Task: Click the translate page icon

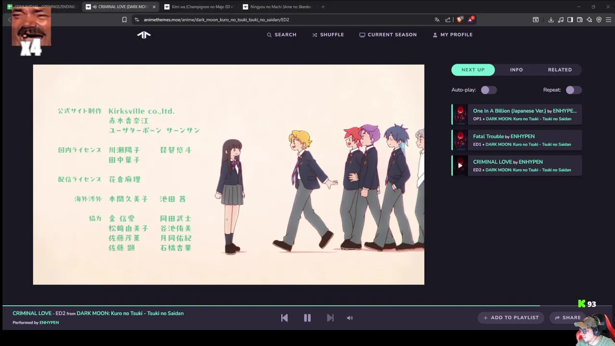Action: pos(437,20)
